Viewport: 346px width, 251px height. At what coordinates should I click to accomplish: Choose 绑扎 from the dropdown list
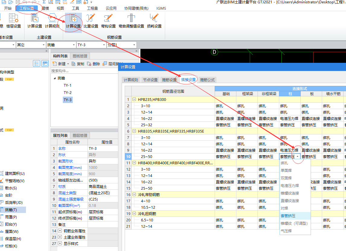coord(295,163)
